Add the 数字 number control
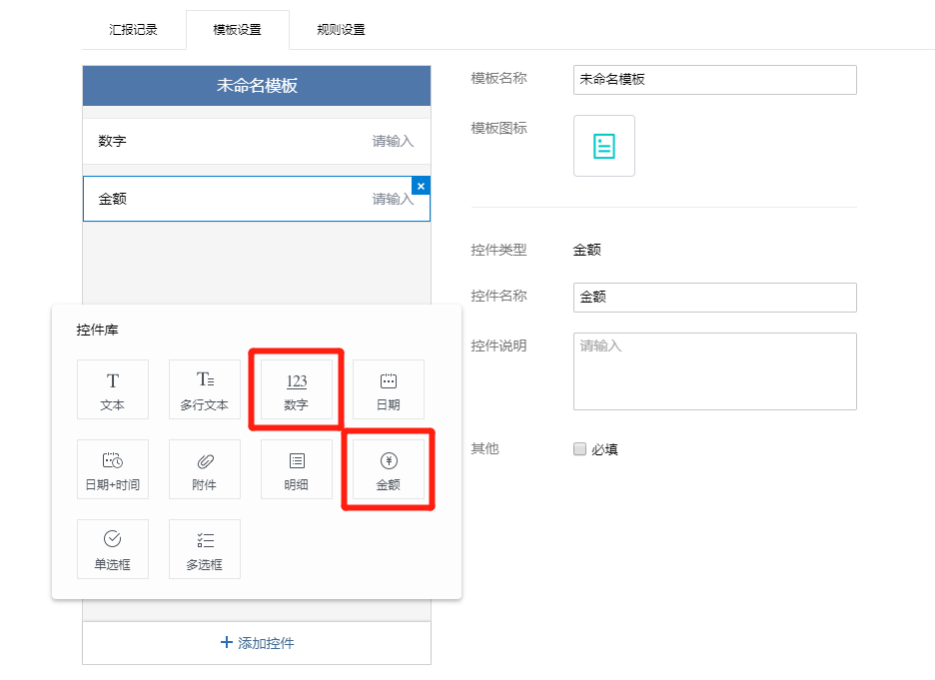935x680 pixels. tap(297, 389)
